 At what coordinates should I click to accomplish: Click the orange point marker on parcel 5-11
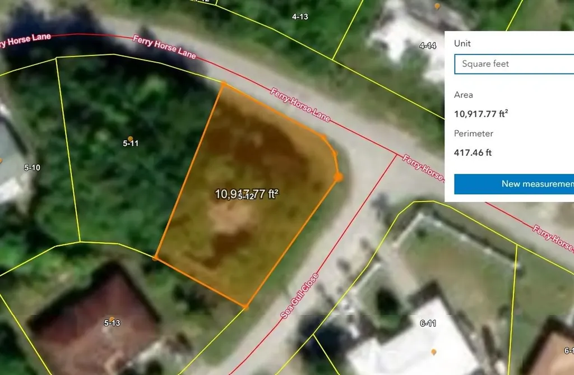[x=130, y=138]
